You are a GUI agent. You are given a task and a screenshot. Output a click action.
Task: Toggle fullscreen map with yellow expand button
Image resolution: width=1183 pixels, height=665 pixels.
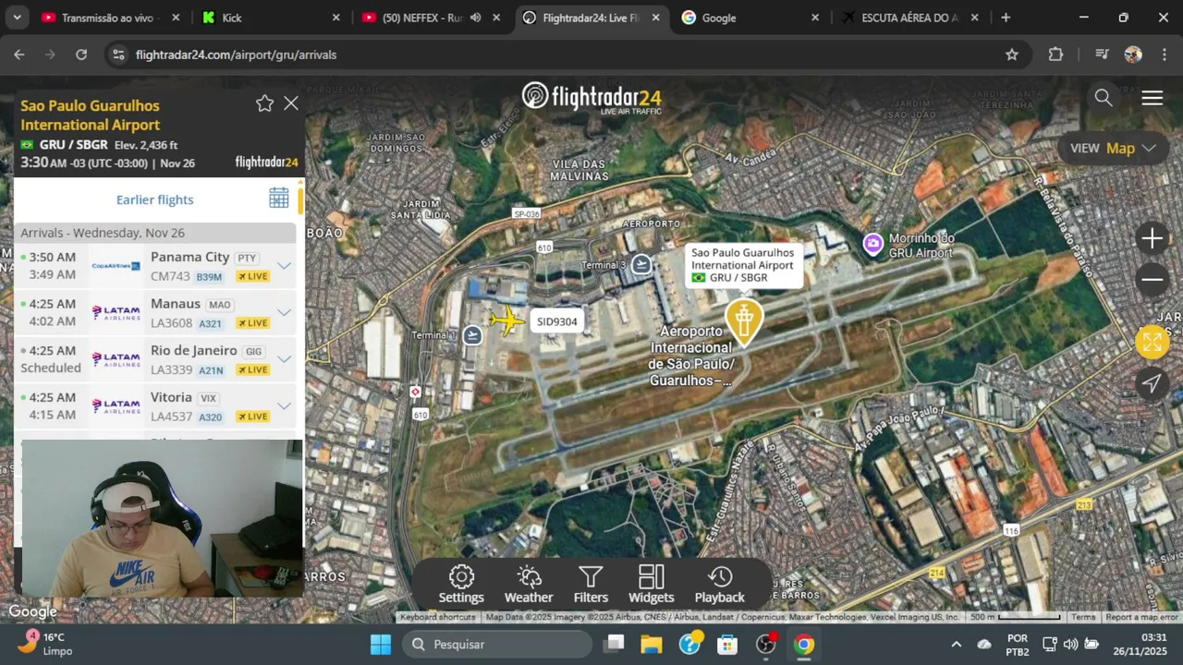(1152, 342)
